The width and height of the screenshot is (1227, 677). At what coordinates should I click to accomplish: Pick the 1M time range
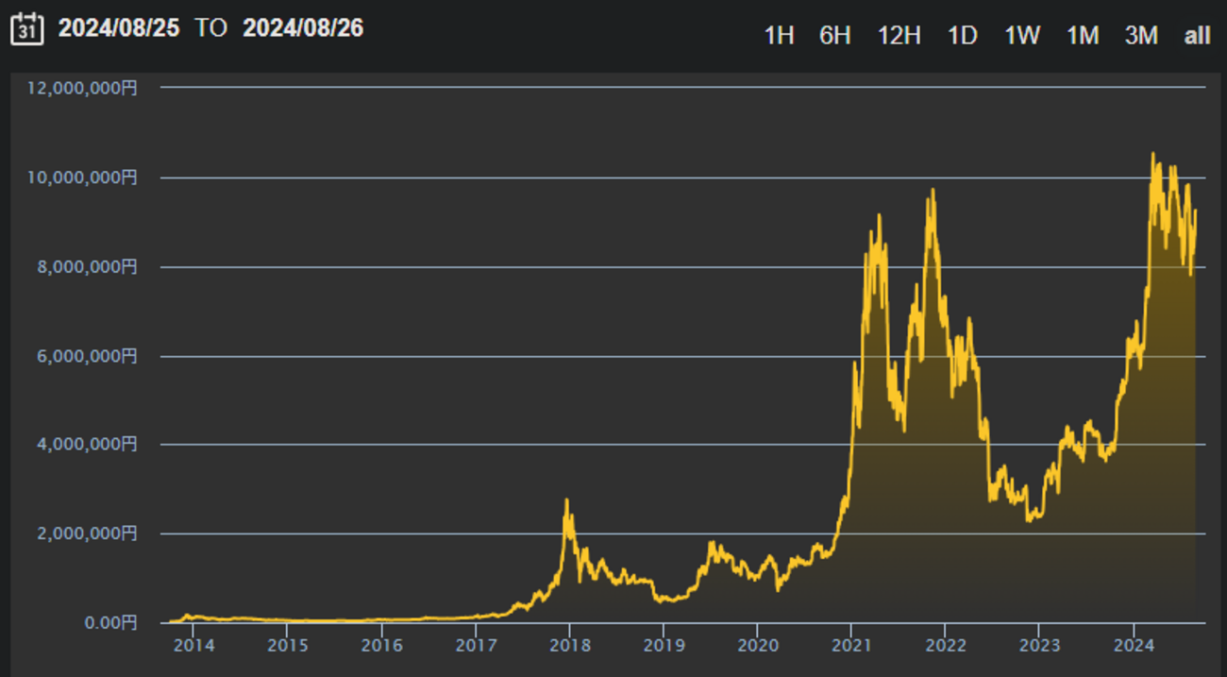coord(1083,36)
